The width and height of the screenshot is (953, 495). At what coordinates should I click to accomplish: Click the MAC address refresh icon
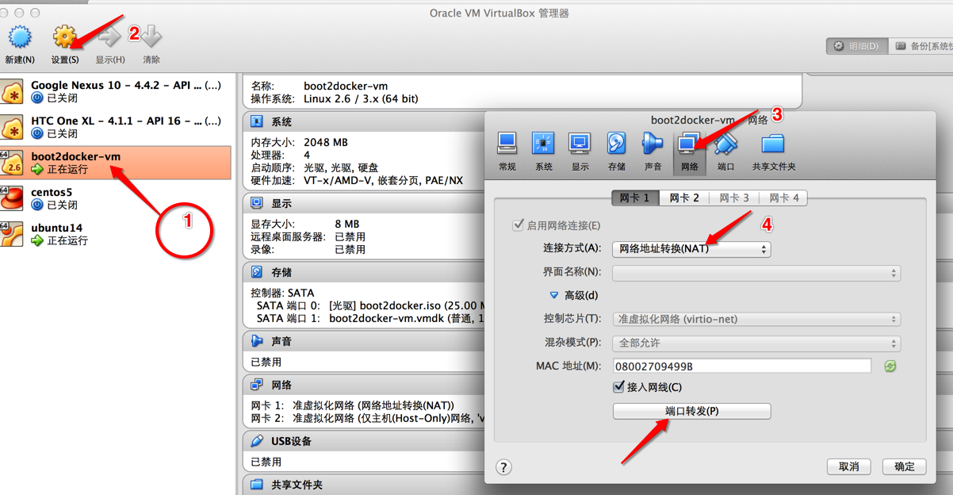(x=890, y=366)
